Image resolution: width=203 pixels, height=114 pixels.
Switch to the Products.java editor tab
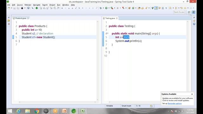(x=21, y=18)
